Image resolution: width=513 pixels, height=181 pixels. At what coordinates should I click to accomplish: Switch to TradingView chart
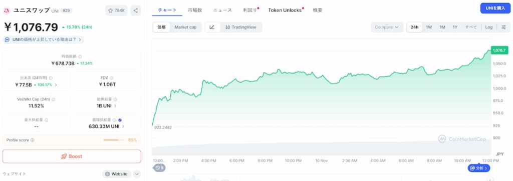(241, 27)
